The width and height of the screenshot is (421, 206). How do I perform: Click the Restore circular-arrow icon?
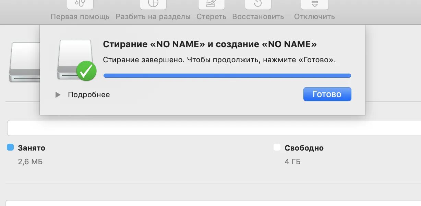tap(258, 4)
